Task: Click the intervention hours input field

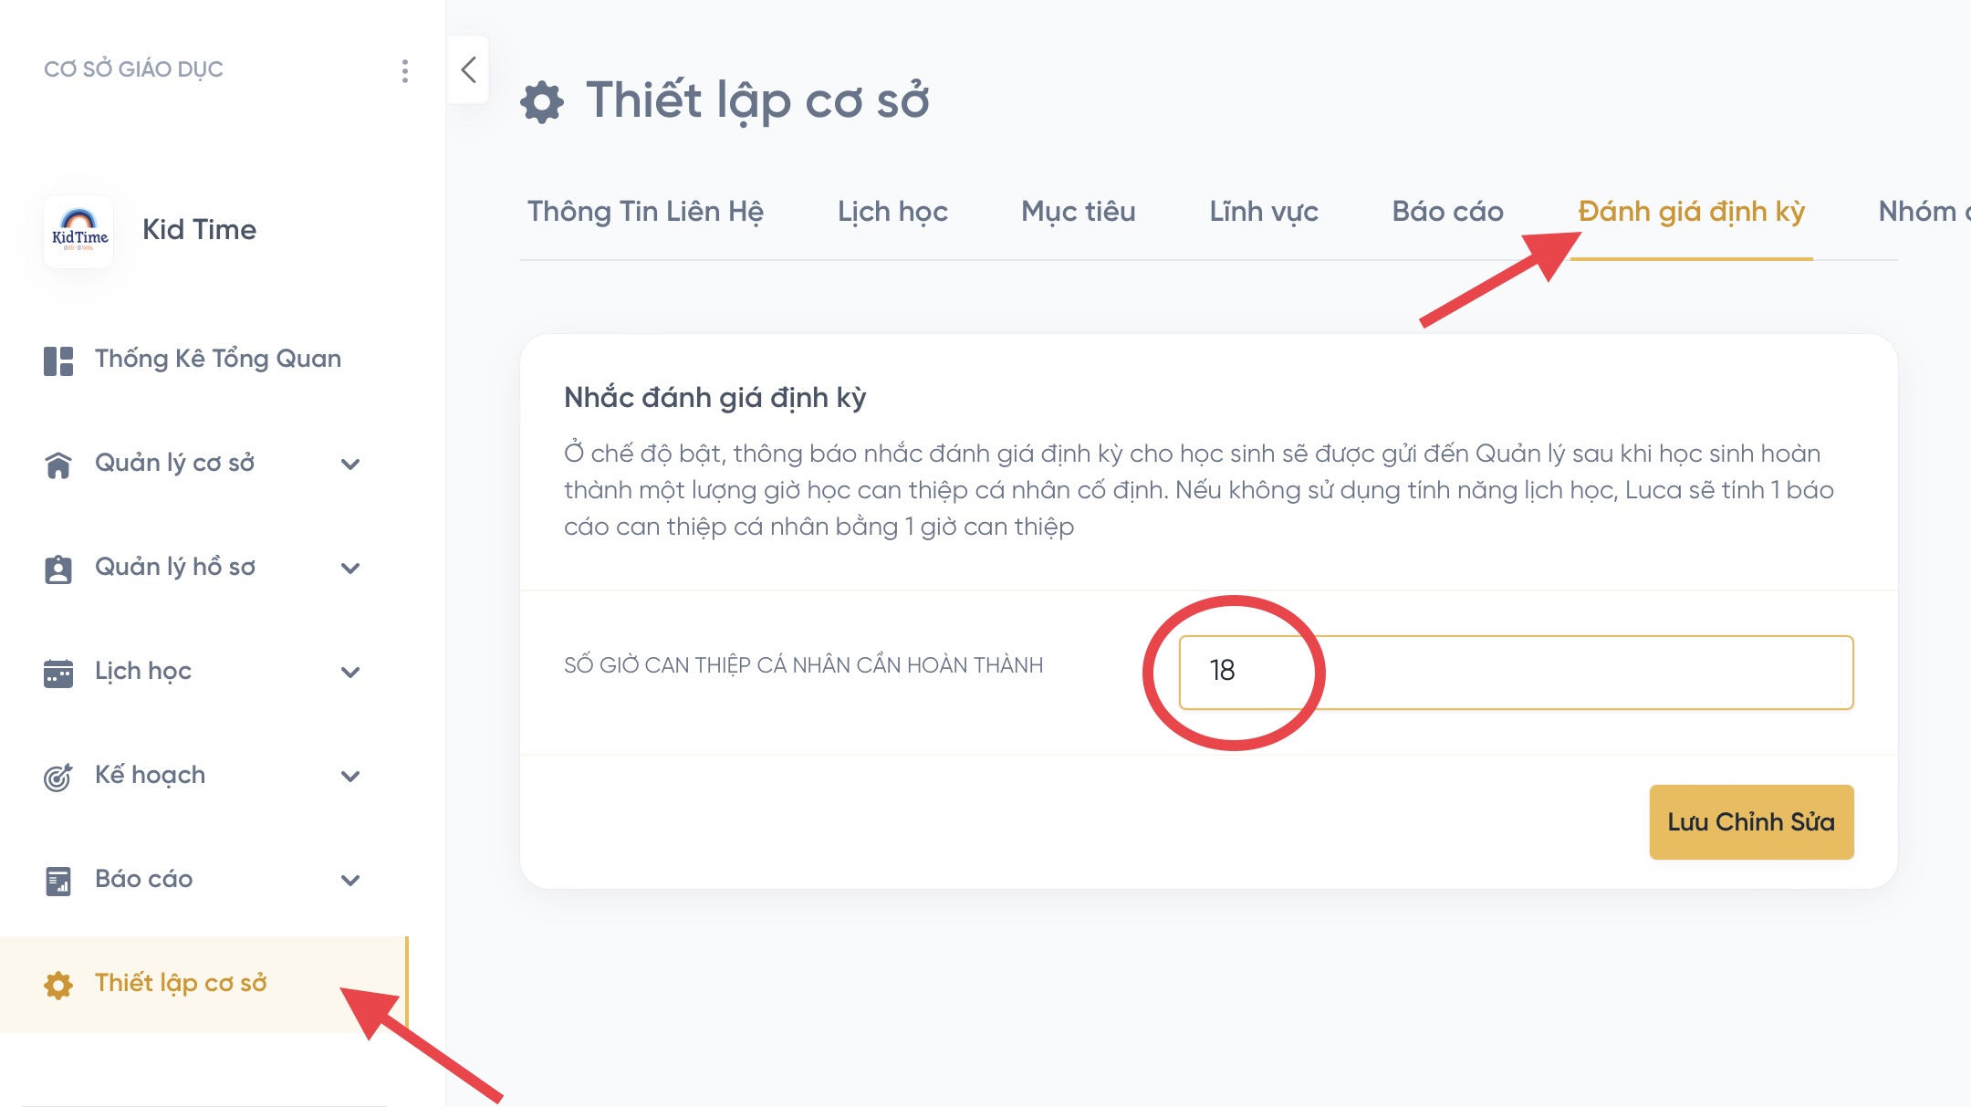Action: point(1515,672)
